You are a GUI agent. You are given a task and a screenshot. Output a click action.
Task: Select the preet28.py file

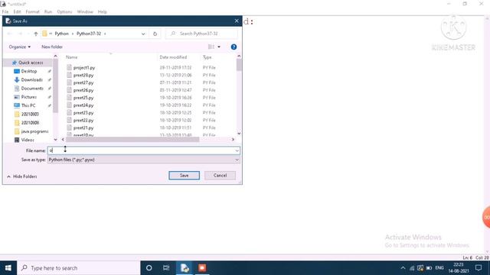tap(83, 75)
